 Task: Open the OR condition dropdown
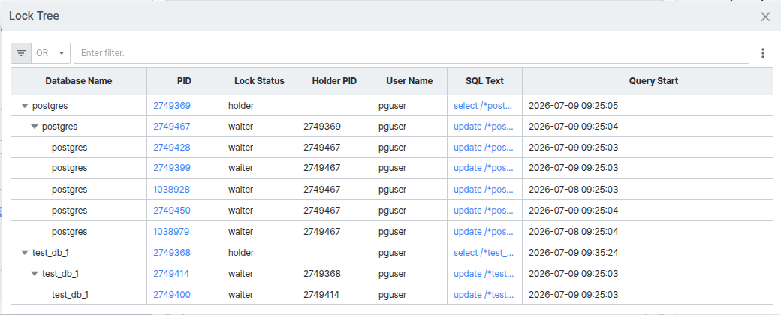coord(51,53)
